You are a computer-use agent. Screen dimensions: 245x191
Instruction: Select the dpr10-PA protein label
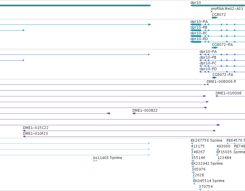(x=208, y=52)
